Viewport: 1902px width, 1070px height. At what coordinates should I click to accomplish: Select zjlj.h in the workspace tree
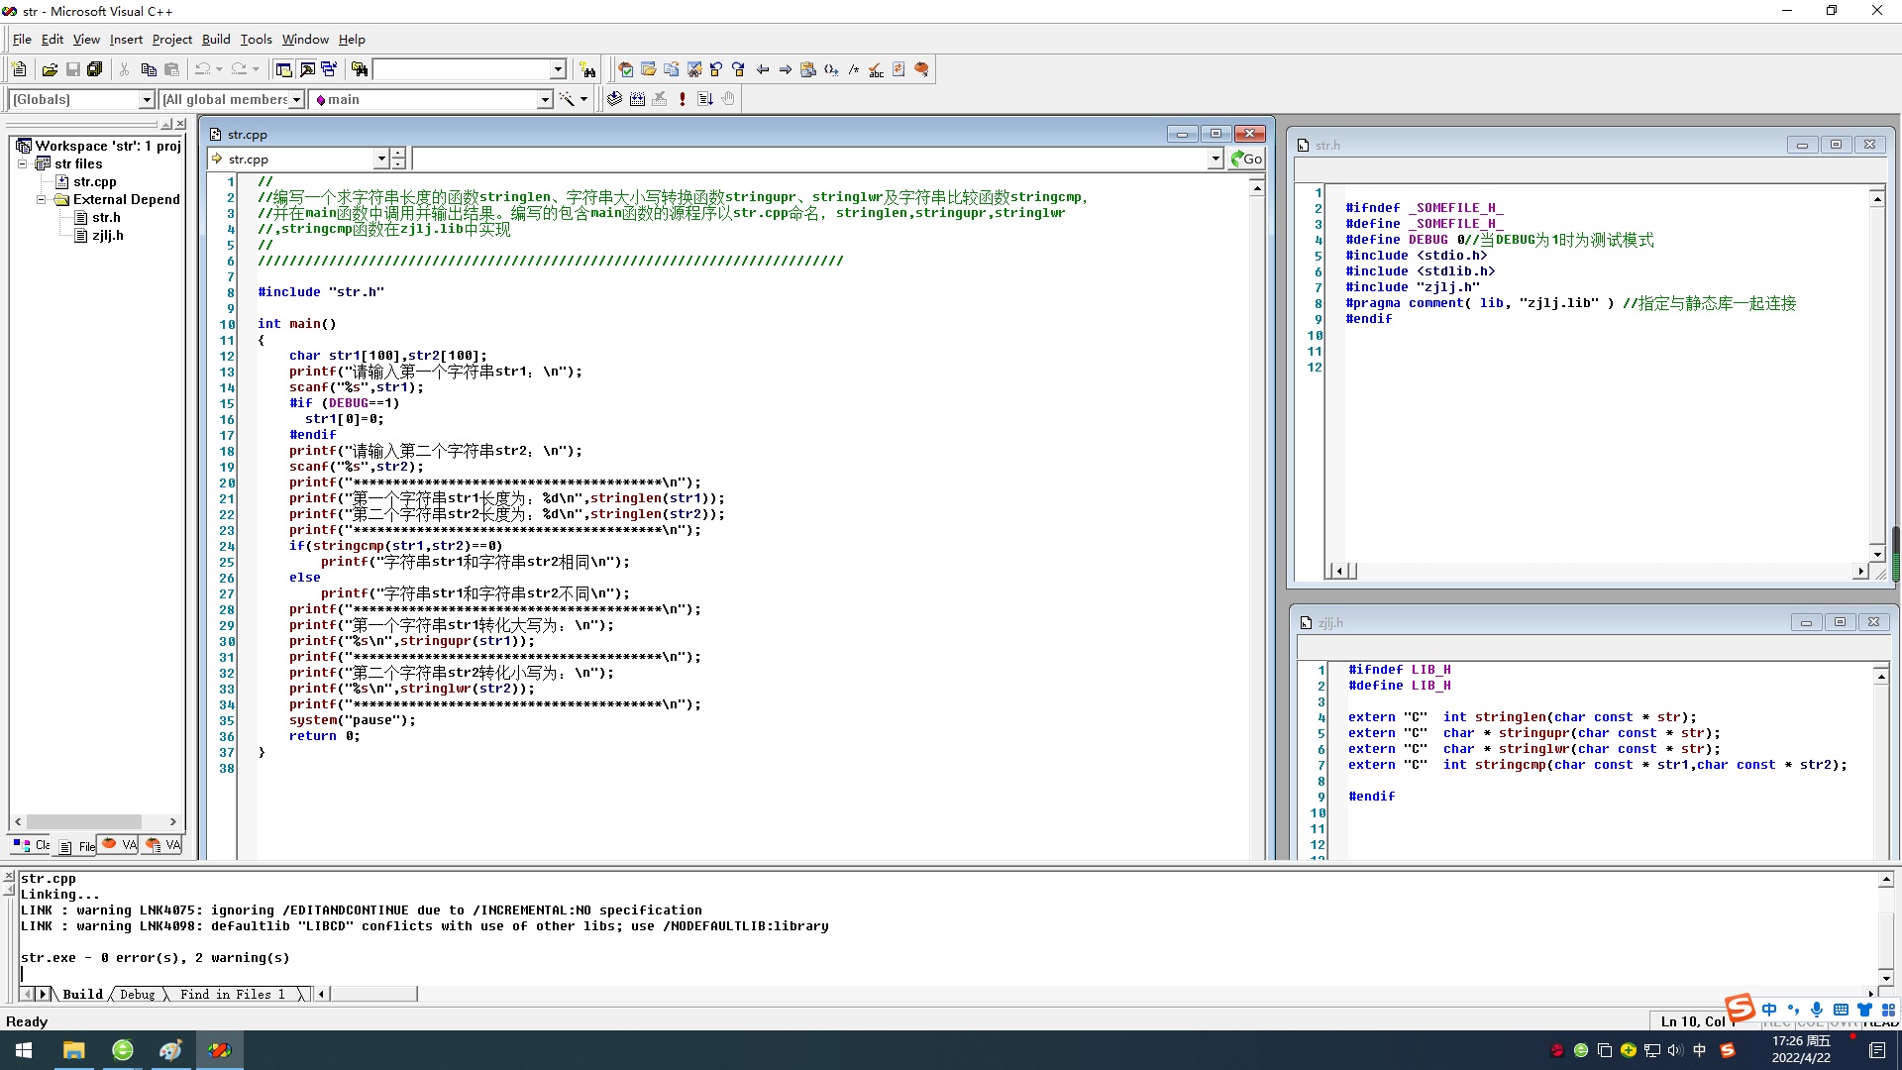pos(107,235)
